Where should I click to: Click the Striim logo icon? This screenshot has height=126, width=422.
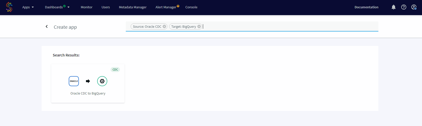click(x=9, y=7)
